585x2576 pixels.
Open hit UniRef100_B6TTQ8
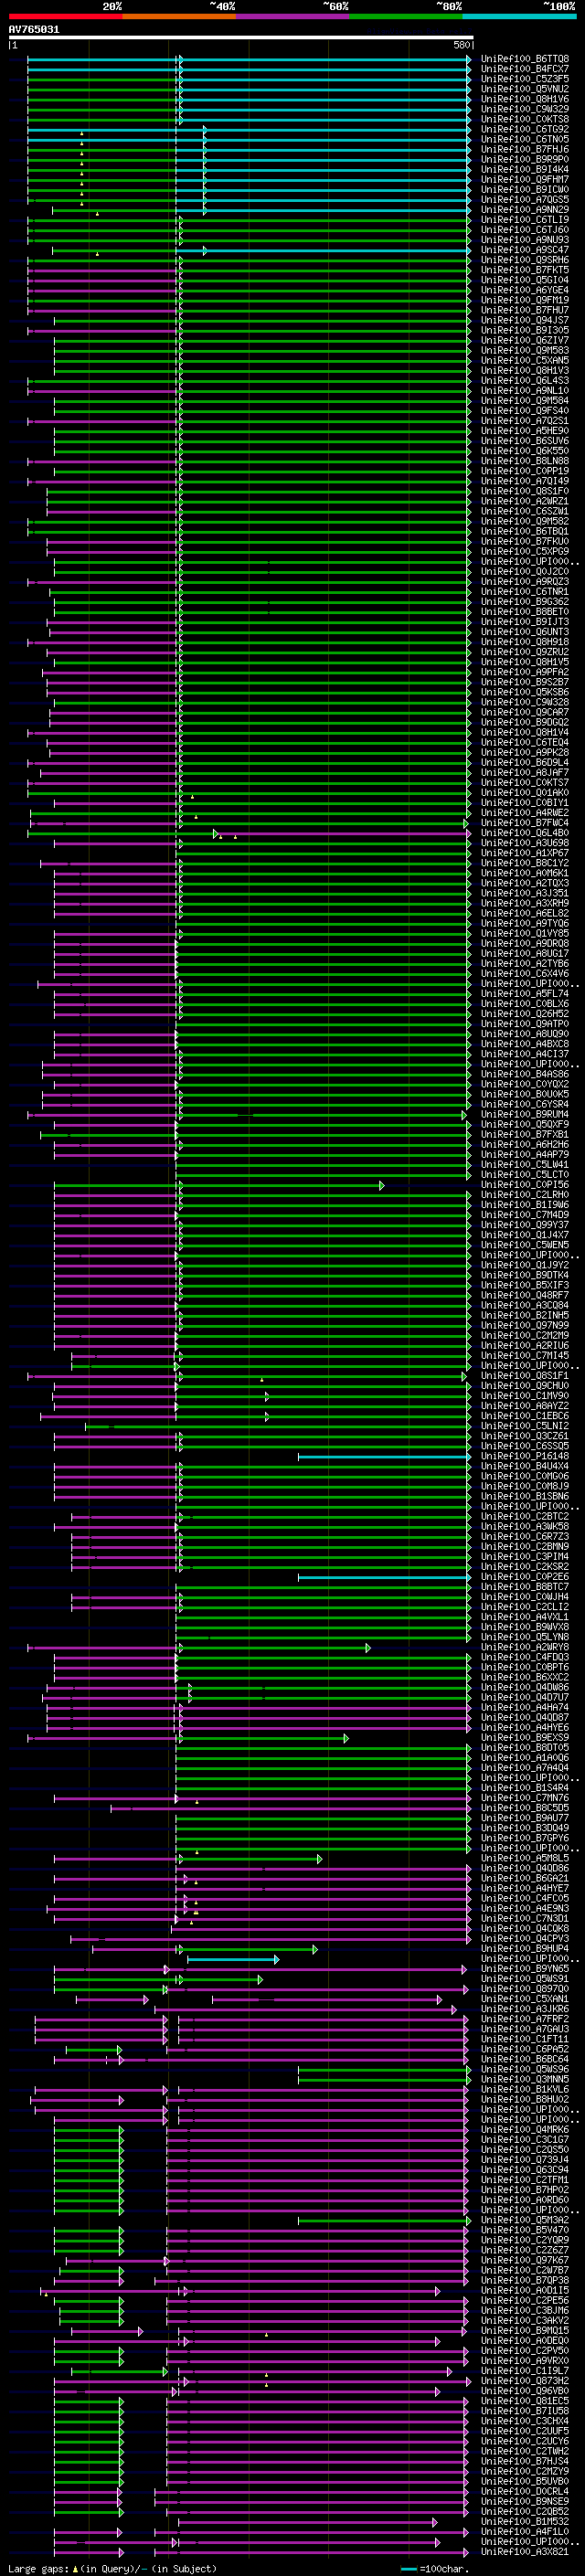525,59
